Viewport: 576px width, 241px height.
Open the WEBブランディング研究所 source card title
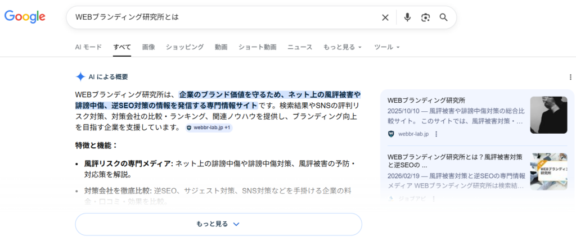coord(426,100)
